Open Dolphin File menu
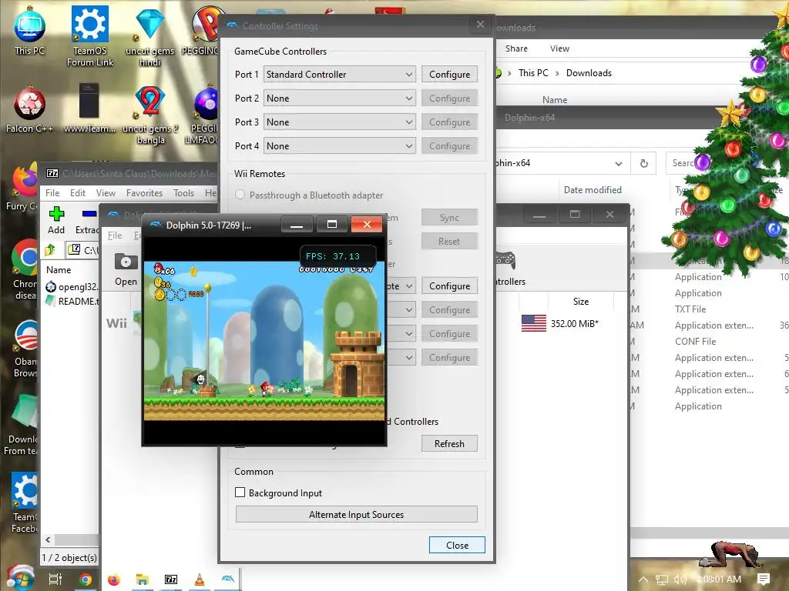The width and height of the screenshot is (789, 591). (x=115, y=235)
